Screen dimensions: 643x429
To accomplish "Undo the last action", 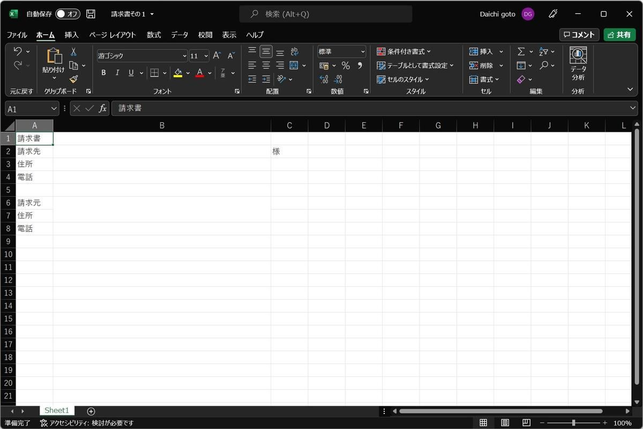I will 18,51.
